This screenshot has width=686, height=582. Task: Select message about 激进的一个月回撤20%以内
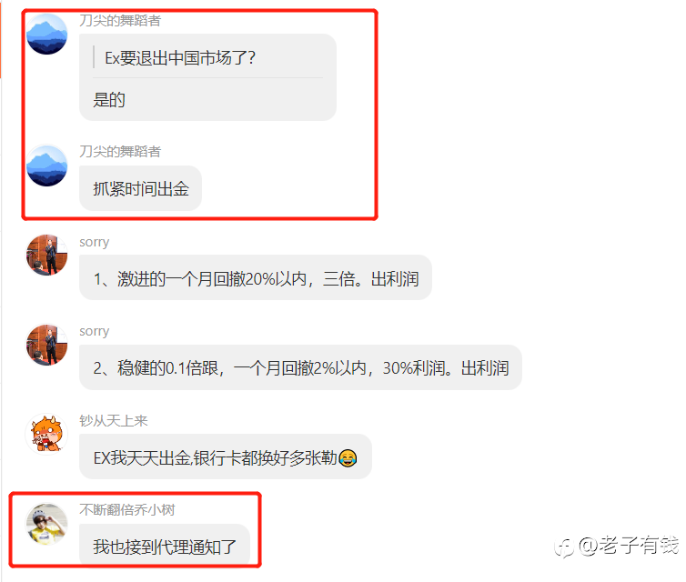tap(256, 277)
